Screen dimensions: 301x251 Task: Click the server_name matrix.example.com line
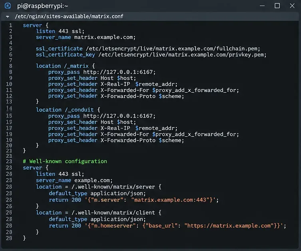(86, 37)
